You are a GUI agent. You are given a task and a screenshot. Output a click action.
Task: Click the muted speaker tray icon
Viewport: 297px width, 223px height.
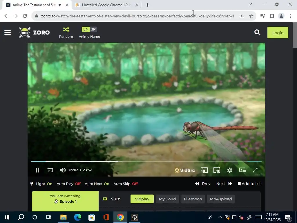coord(241,217)
